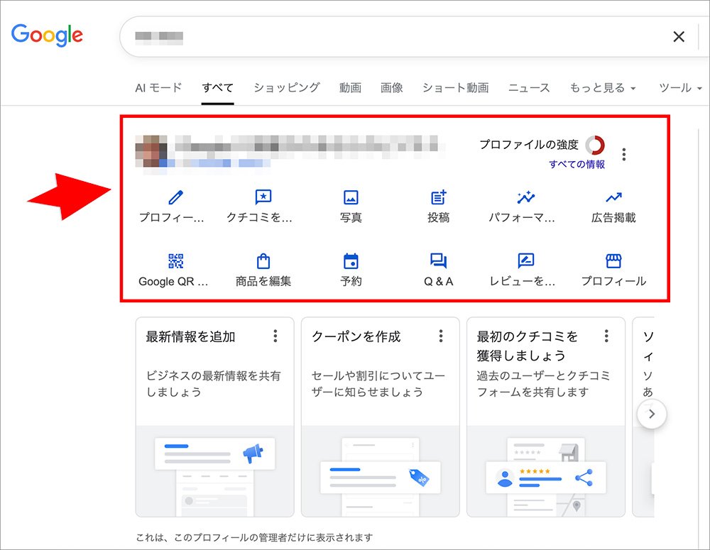Screen dimensions: 710x550
Task: Advance the card carousel with the right chevron
Action: pyautogui.click(x=652, y=414)
